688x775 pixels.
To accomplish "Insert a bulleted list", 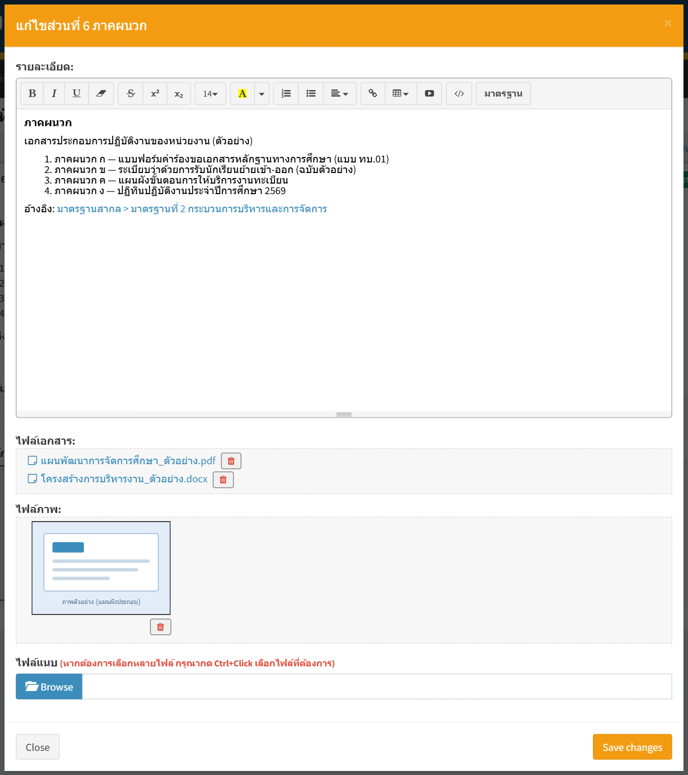I will pyautogui.click(x=311, y=94).
